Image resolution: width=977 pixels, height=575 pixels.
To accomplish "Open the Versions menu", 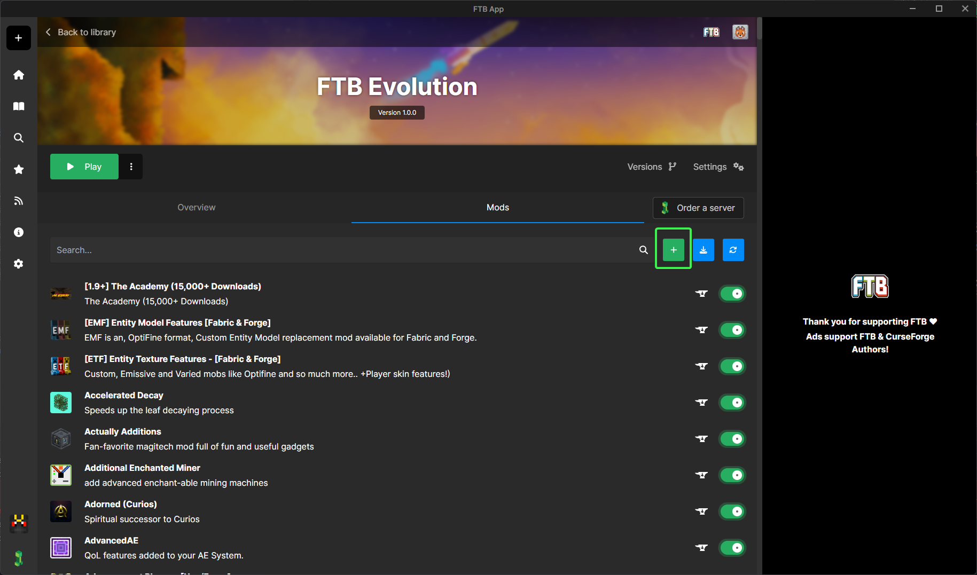I will (x=652, y=167).
